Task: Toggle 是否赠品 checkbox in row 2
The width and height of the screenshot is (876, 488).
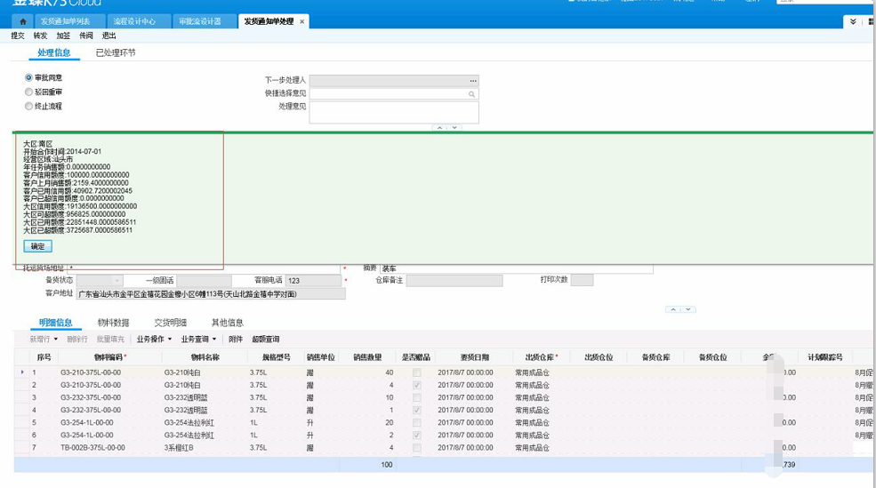Action: click(x=417, y=385)
